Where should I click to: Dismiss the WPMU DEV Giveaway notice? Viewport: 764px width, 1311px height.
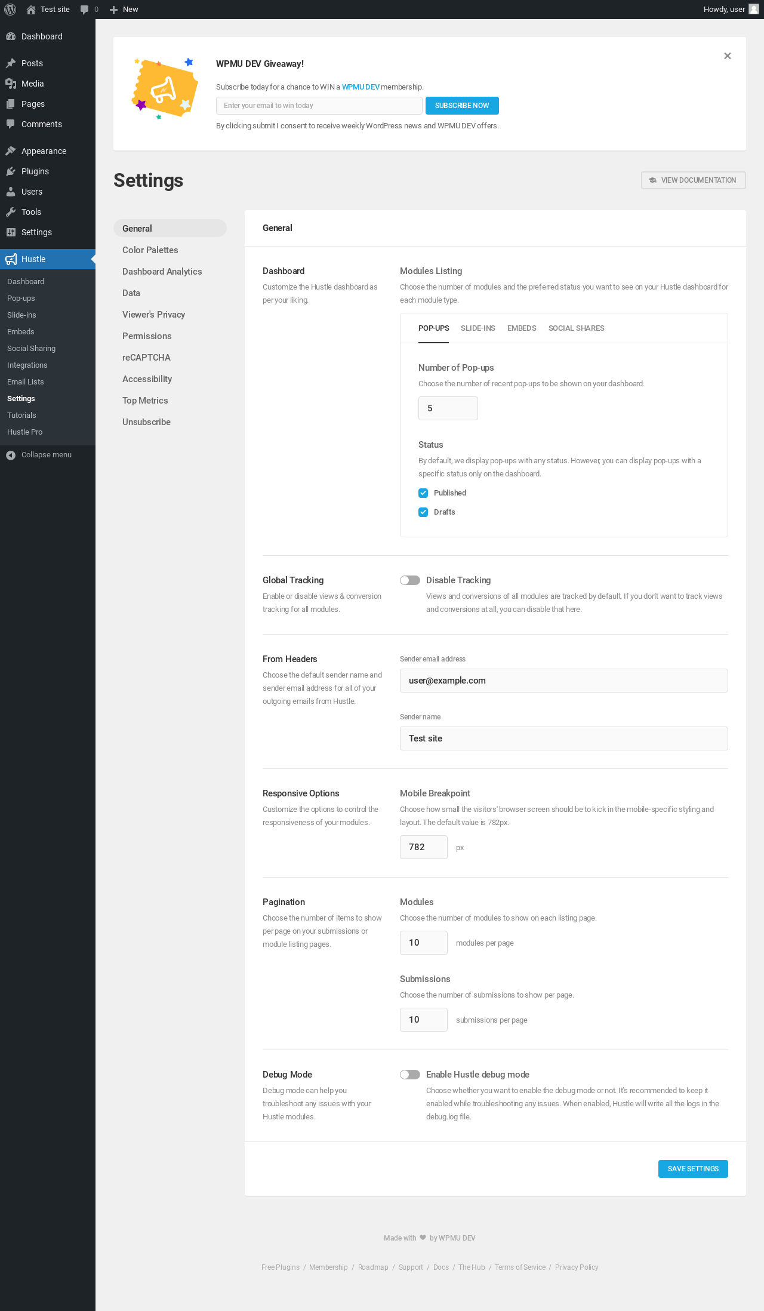[x=727, y=56]
